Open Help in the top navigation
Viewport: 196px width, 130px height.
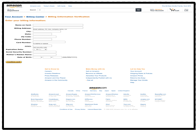click(70, 6)
